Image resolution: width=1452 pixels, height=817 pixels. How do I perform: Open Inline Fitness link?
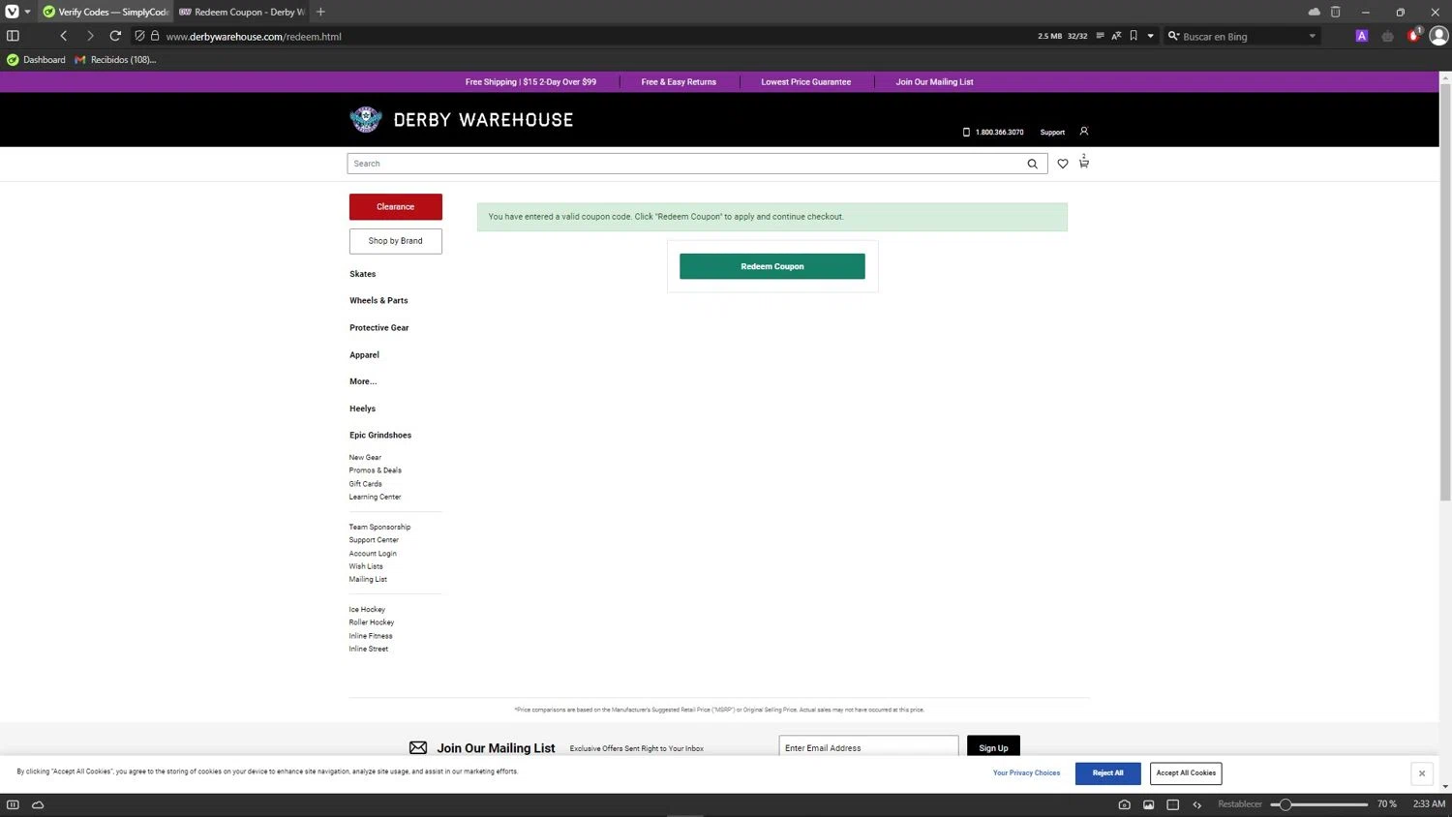coord(371,636)
